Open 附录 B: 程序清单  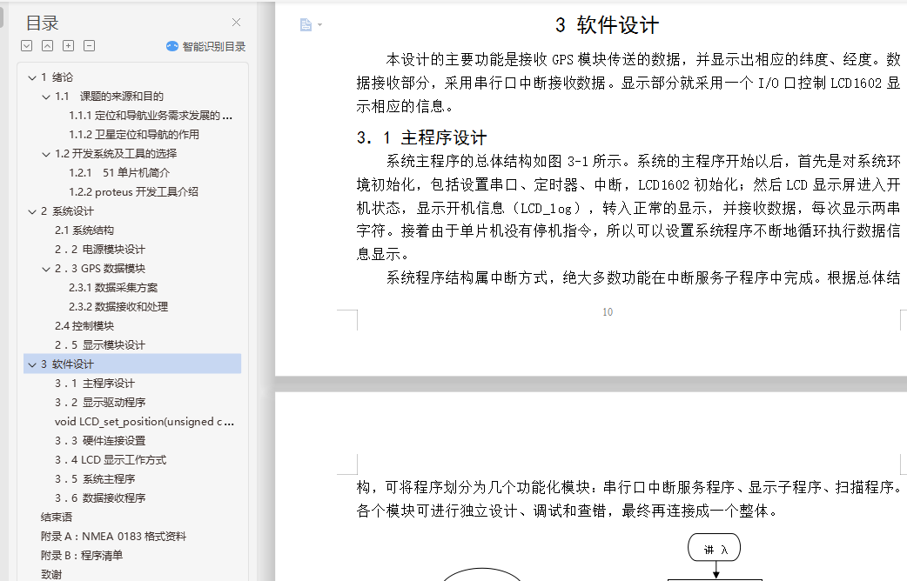(x=82, y=555)
